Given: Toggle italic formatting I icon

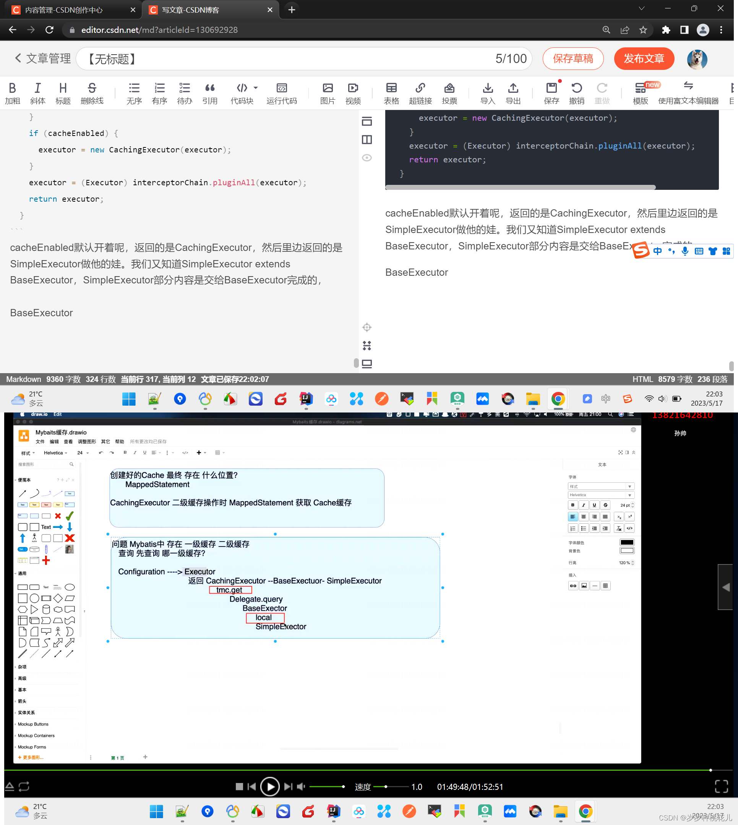Looking at the screenshot, I should pyautogui.click(x=38, y=87).
